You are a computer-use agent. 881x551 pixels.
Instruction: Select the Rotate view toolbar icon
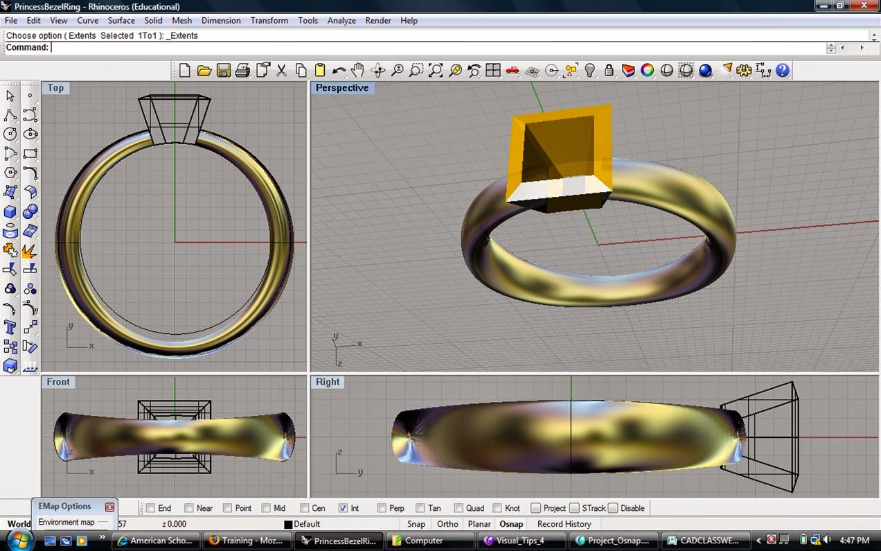(x=377, y=70)
